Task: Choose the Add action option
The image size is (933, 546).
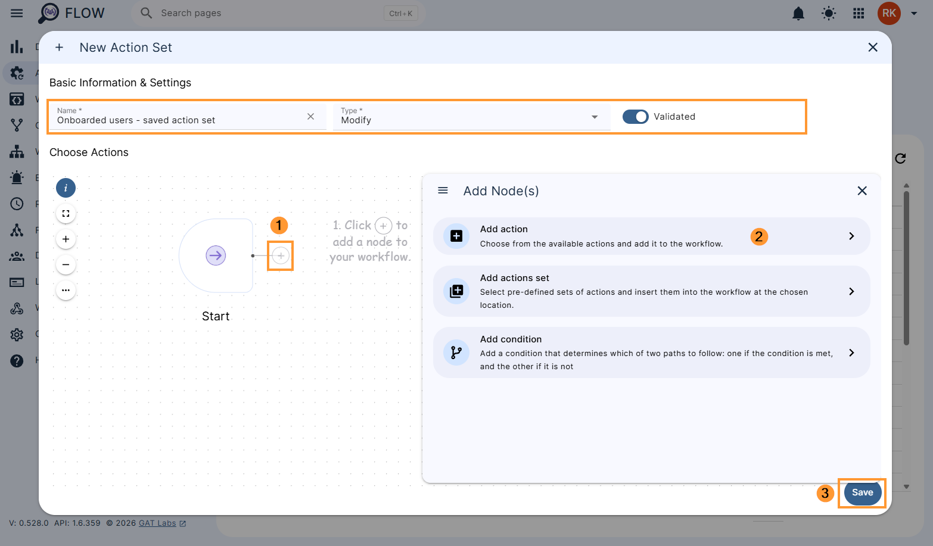Action: tap(651, 236)
